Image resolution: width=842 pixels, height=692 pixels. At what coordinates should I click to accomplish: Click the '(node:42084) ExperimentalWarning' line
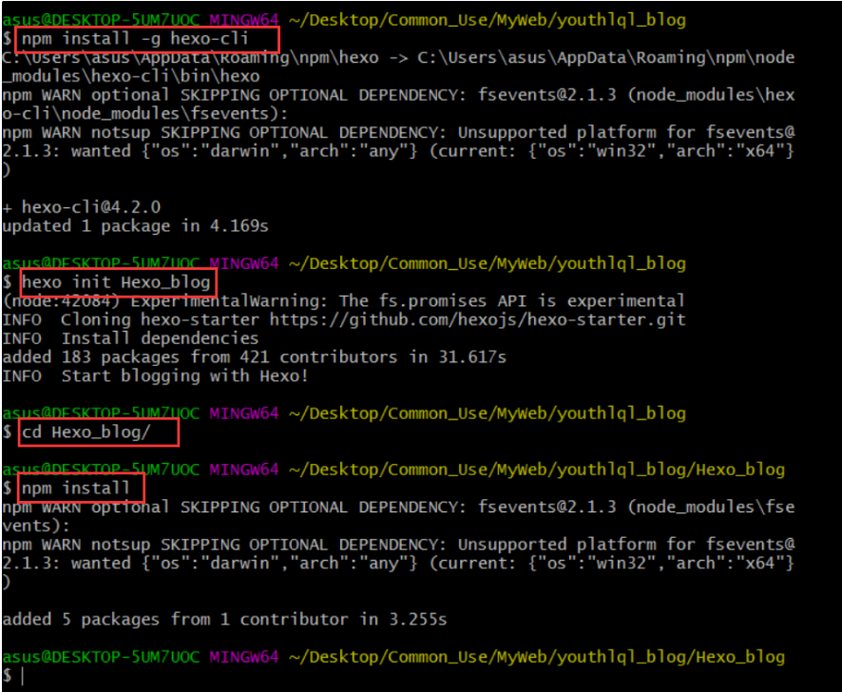point(344,301)
